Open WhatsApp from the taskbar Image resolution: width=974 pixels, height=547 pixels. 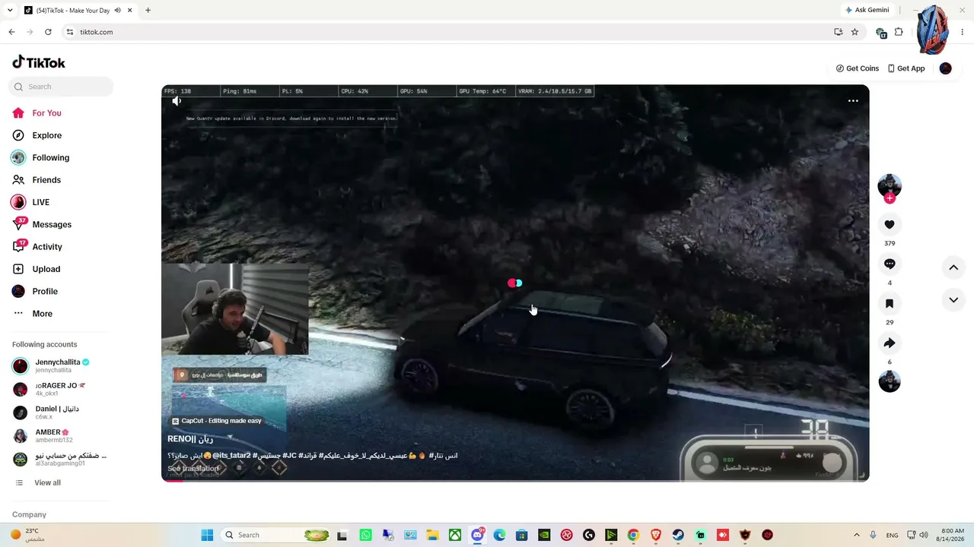point(365,535)
